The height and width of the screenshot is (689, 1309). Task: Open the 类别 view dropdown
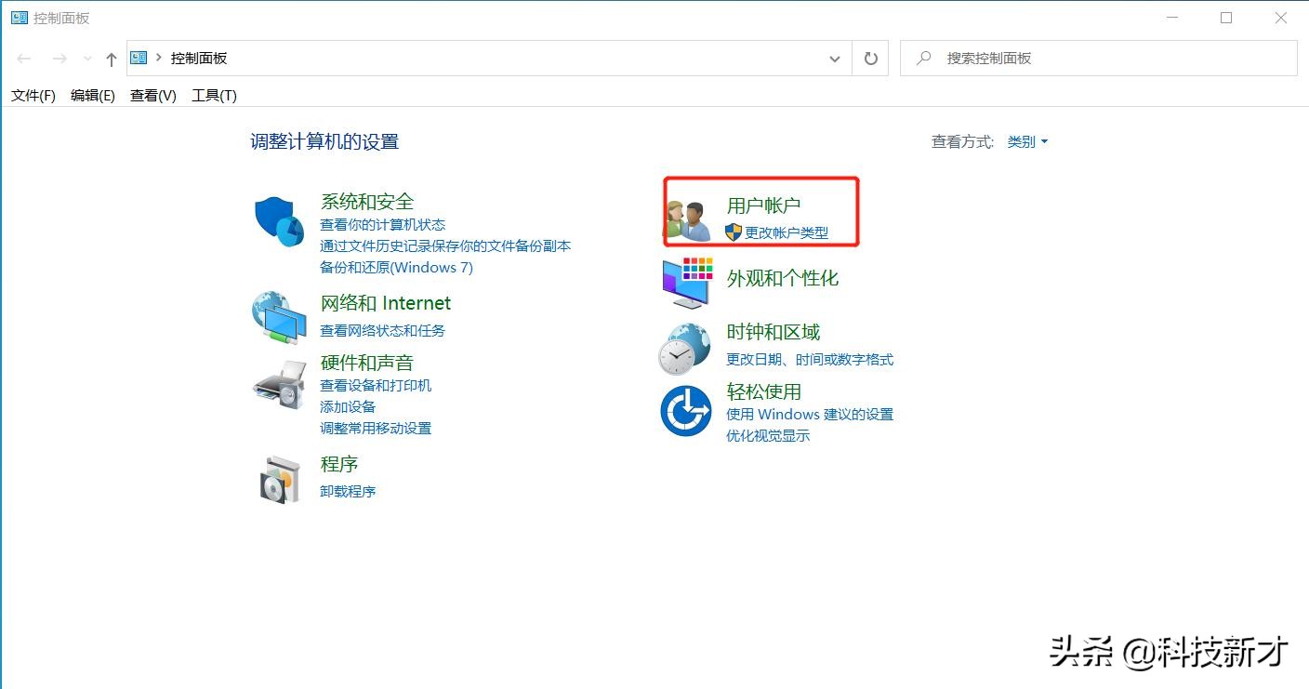(1025, 141)
